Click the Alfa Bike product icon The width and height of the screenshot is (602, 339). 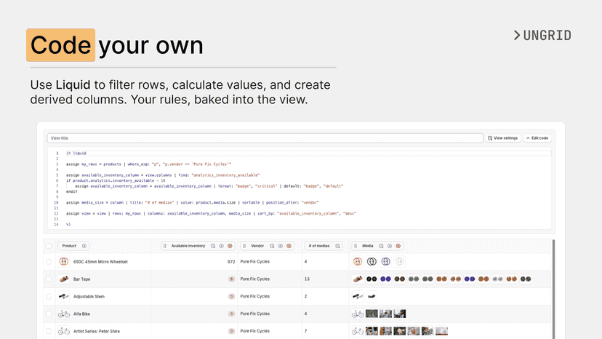pos(64,314)
